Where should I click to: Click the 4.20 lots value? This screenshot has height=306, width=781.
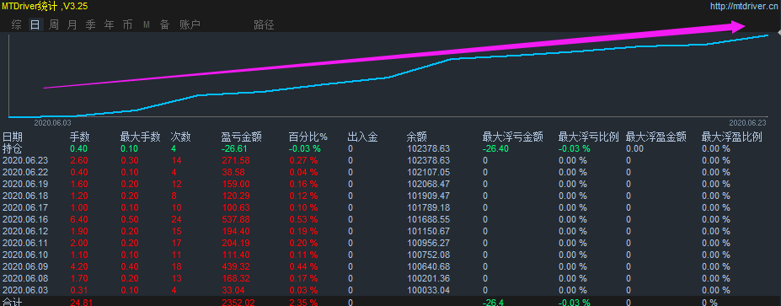coord(79,266)
